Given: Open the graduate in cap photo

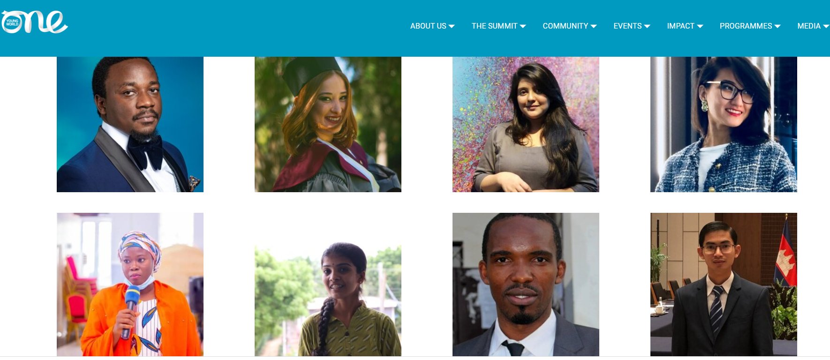Looking at the screenshot, I should pyautogui.click(x=328, y=124).
